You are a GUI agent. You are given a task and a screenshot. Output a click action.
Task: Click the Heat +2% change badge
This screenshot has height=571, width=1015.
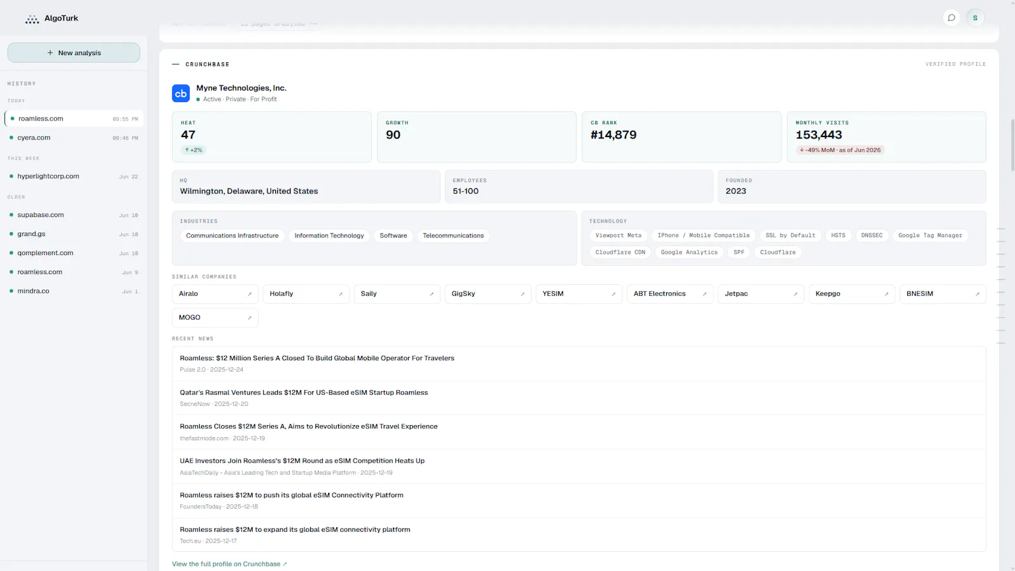(193, 150)
